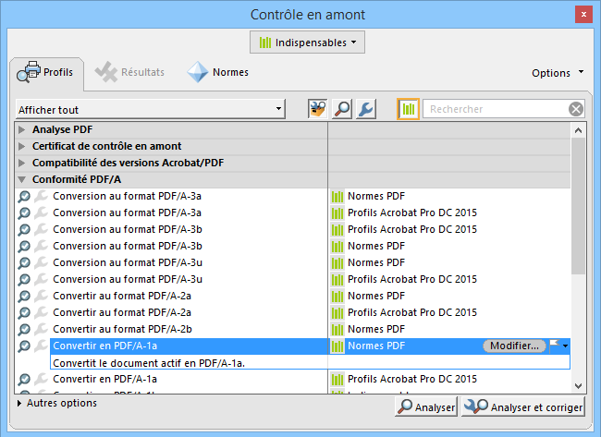Click the favorites toolbox icon
This screenshot has width=601, height=437.
[317, 109]
